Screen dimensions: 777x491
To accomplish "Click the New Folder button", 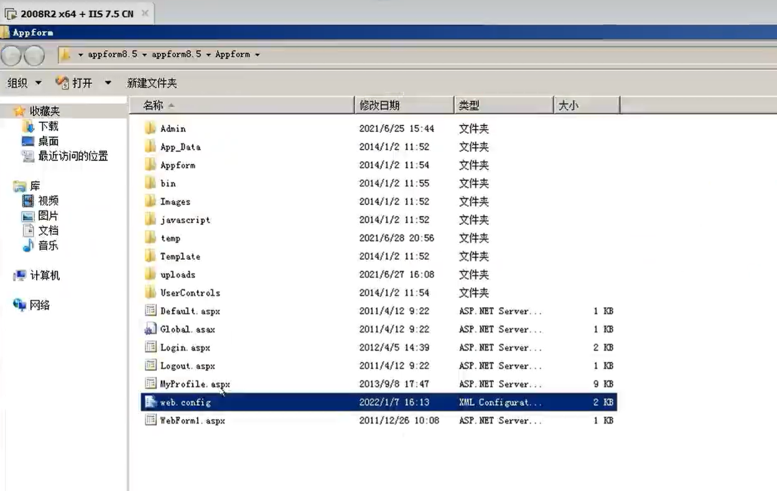I will [x=152, y=83].
